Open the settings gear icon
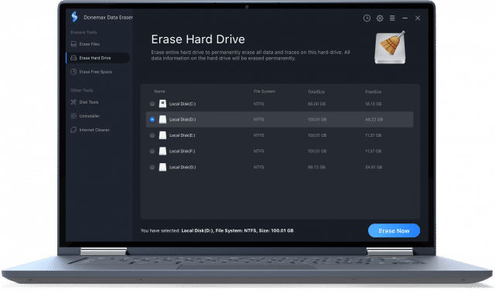495x293 pixels. 380,18
